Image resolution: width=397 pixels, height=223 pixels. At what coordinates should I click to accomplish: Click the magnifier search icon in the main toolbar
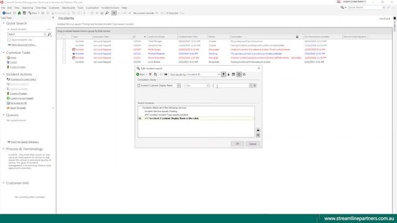(107, 13)
